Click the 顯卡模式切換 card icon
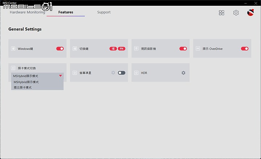Viewport: 261px width, 159px height. (13, 68)
